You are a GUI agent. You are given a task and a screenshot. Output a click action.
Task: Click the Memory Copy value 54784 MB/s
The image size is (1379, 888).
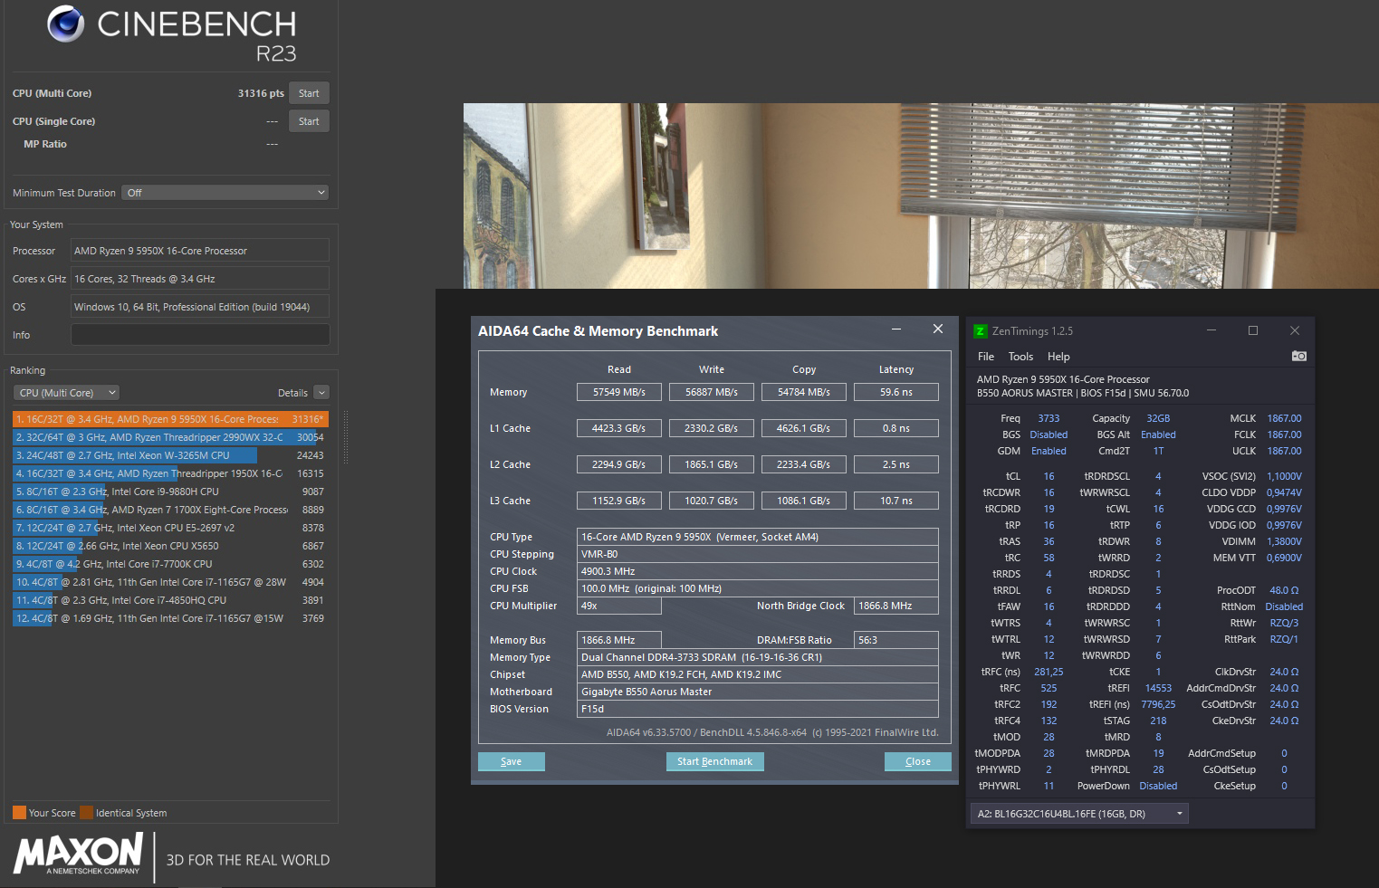click(804, 392)
